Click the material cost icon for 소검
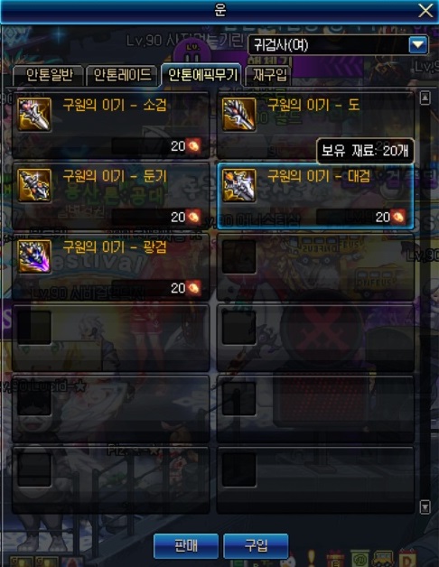This screenshot has width=439, height=567. (193, 146)
